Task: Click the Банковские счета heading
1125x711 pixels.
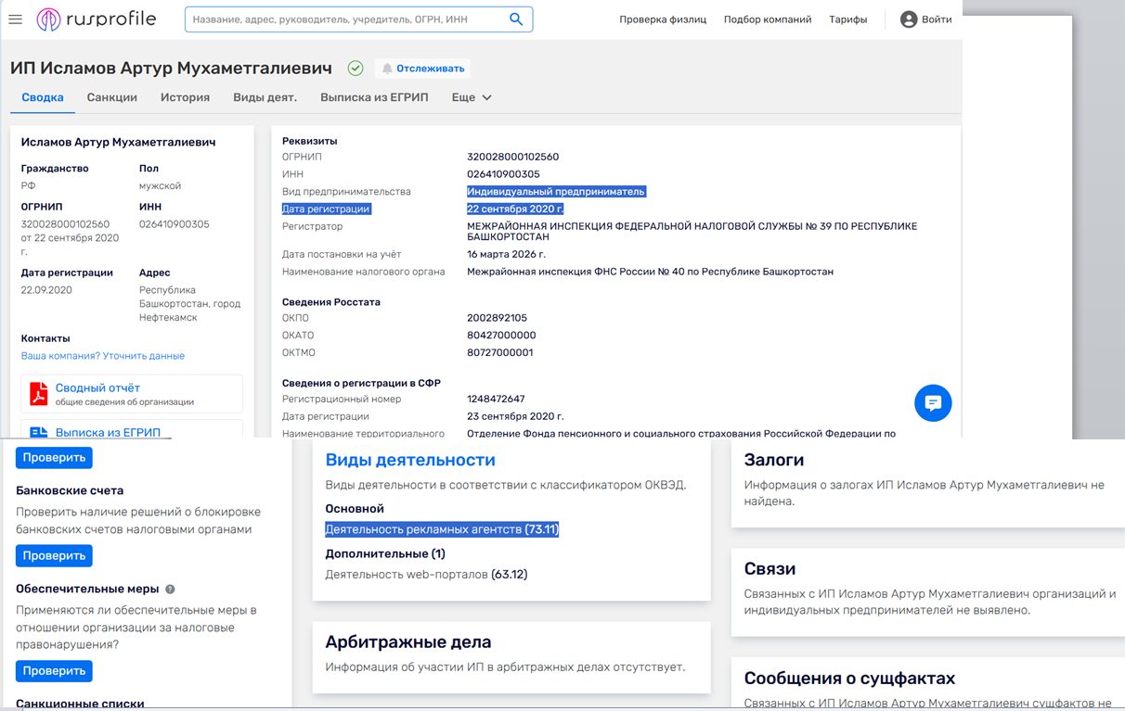Action: 70,490
